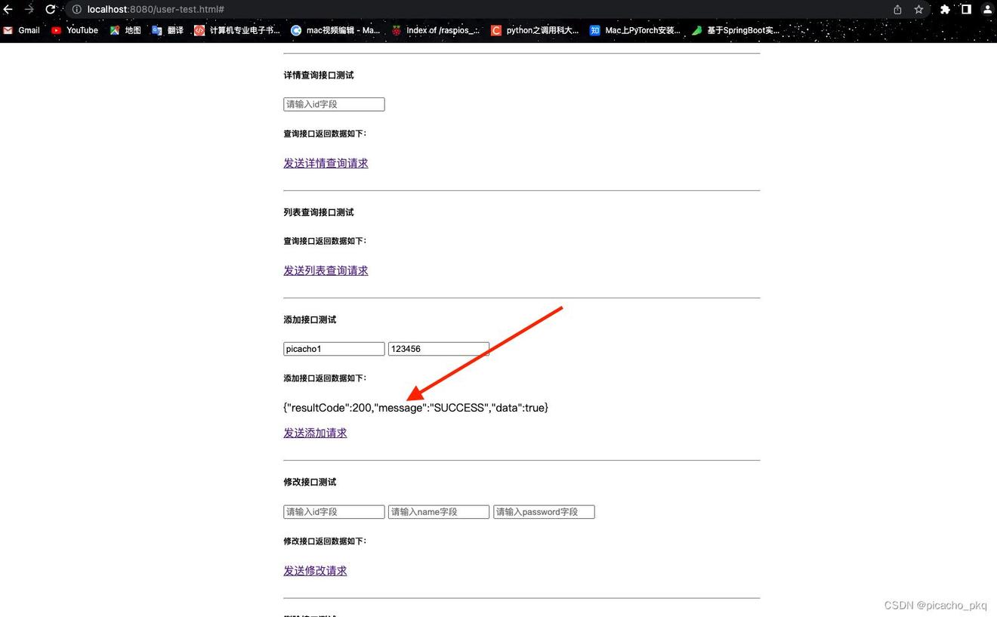Open the user profile icon

click(x=987, y=9)
